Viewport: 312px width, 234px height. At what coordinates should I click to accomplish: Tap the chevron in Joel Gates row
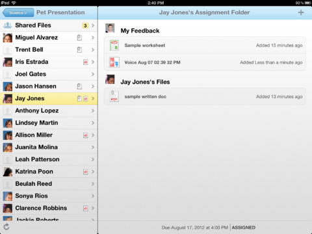click(93, 74)
